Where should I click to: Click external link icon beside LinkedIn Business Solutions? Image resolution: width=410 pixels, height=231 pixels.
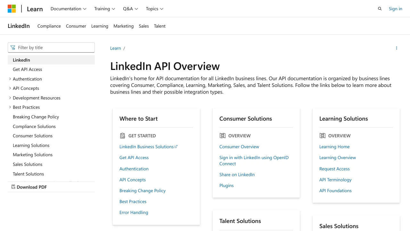176,147
